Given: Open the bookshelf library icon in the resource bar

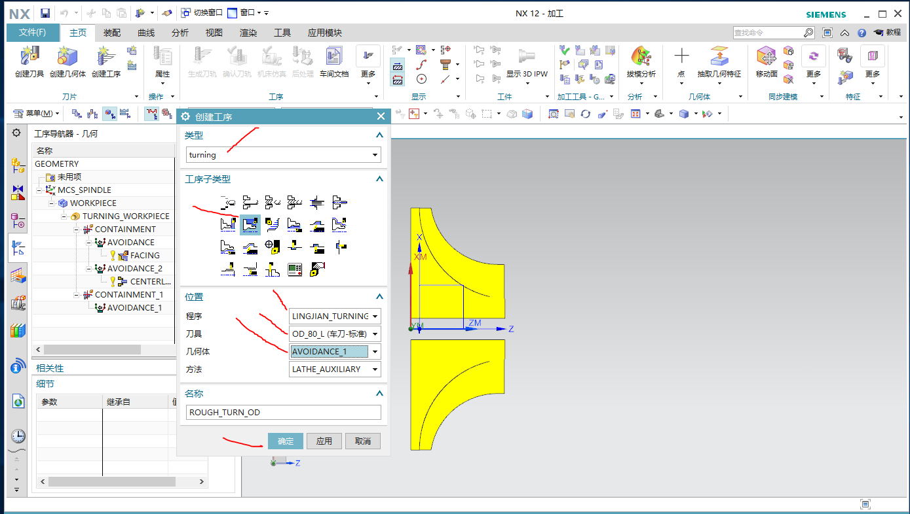Looking at the screenshot, I should [18, 331].
